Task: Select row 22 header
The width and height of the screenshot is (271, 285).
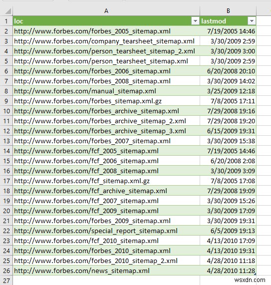Action: coord(6,231)
